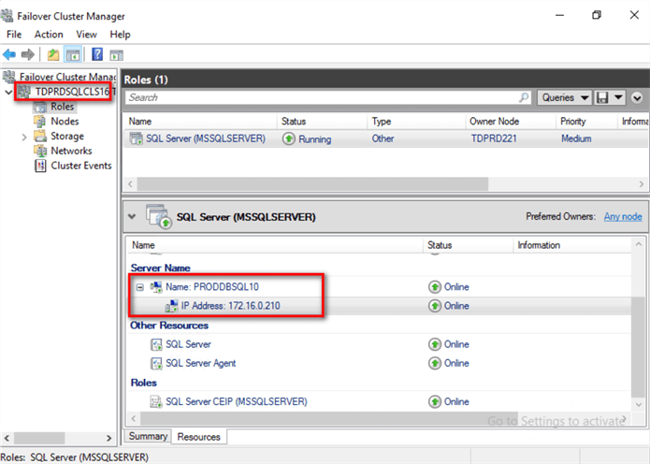
Task: Open the save query dropdown arrow
Action: click(618, 98)
